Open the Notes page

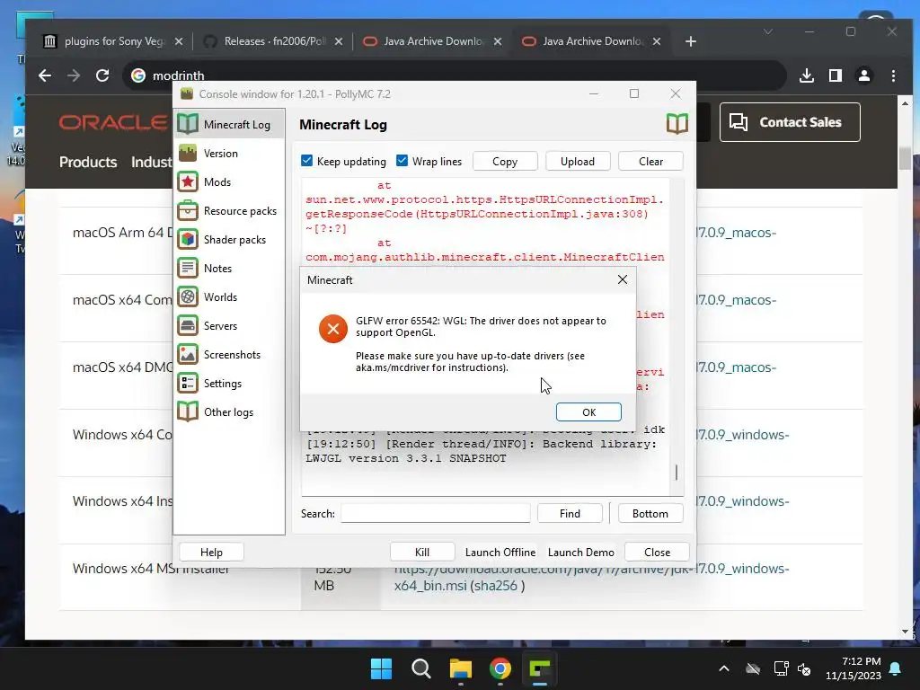[x=229, y=268]
